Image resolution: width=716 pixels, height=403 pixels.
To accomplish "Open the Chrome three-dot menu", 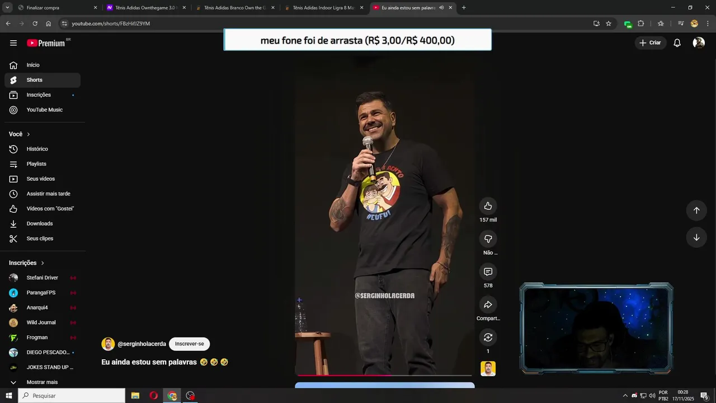I will (708, 24).
